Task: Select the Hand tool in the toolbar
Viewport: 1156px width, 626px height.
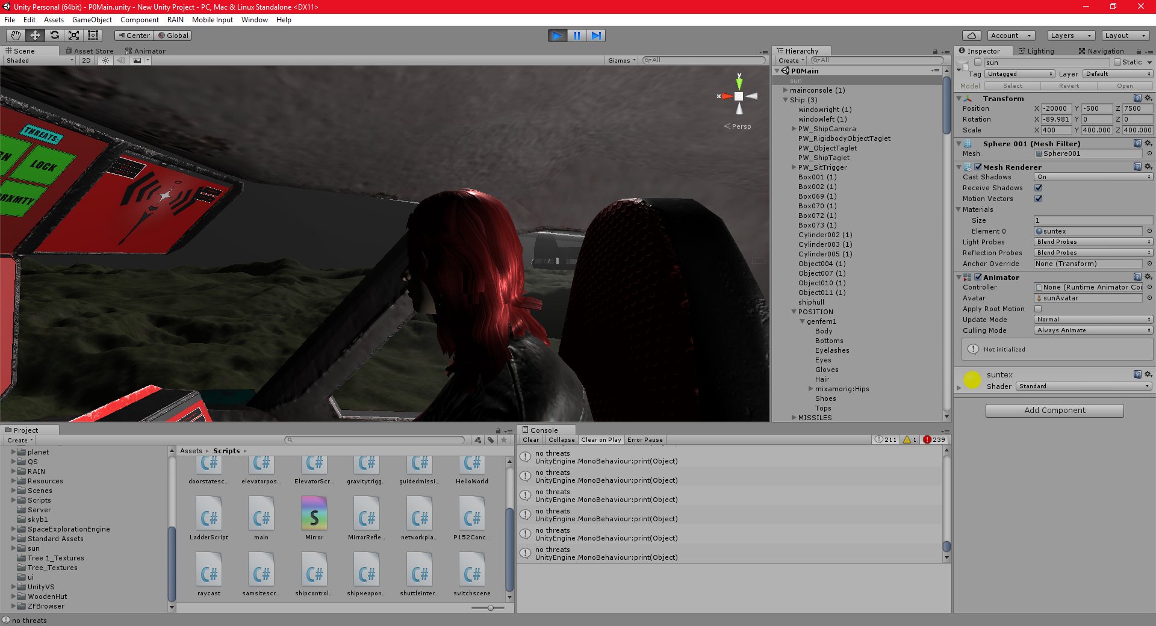Action: (x=16, y=36)
